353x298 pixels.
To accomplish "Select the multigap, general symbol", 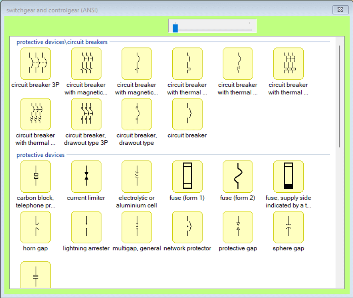I will coord(137,227).
